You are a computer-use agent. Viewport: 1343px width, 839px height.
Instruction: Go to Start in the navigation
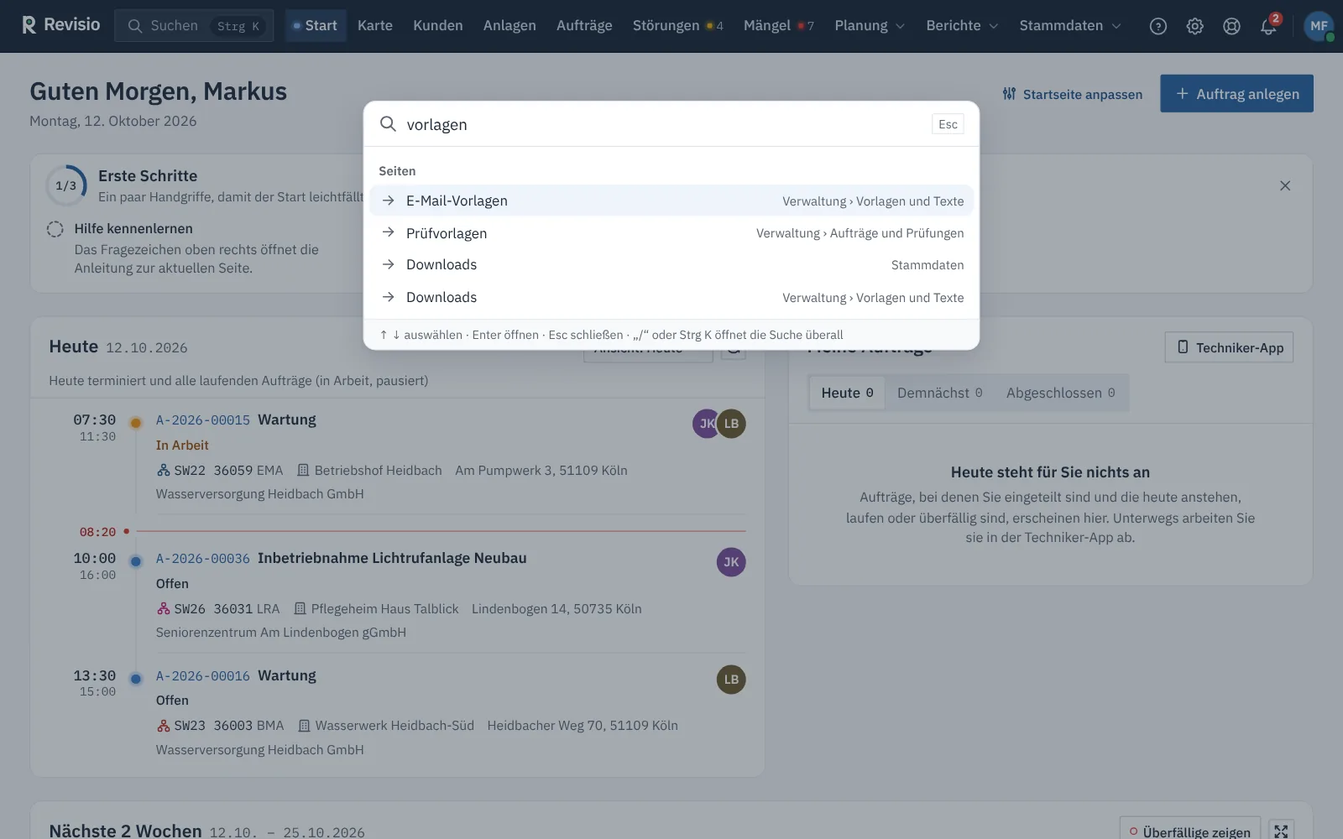click(316, 26)
